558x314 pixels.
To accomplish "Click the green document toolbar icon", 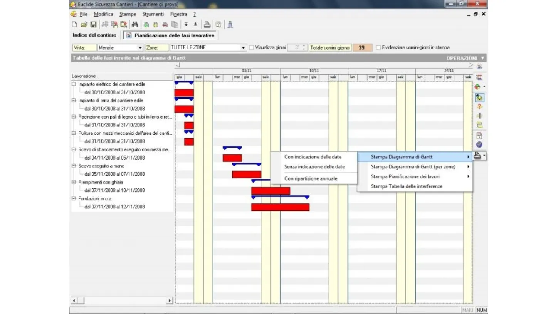I will point(146,25).
